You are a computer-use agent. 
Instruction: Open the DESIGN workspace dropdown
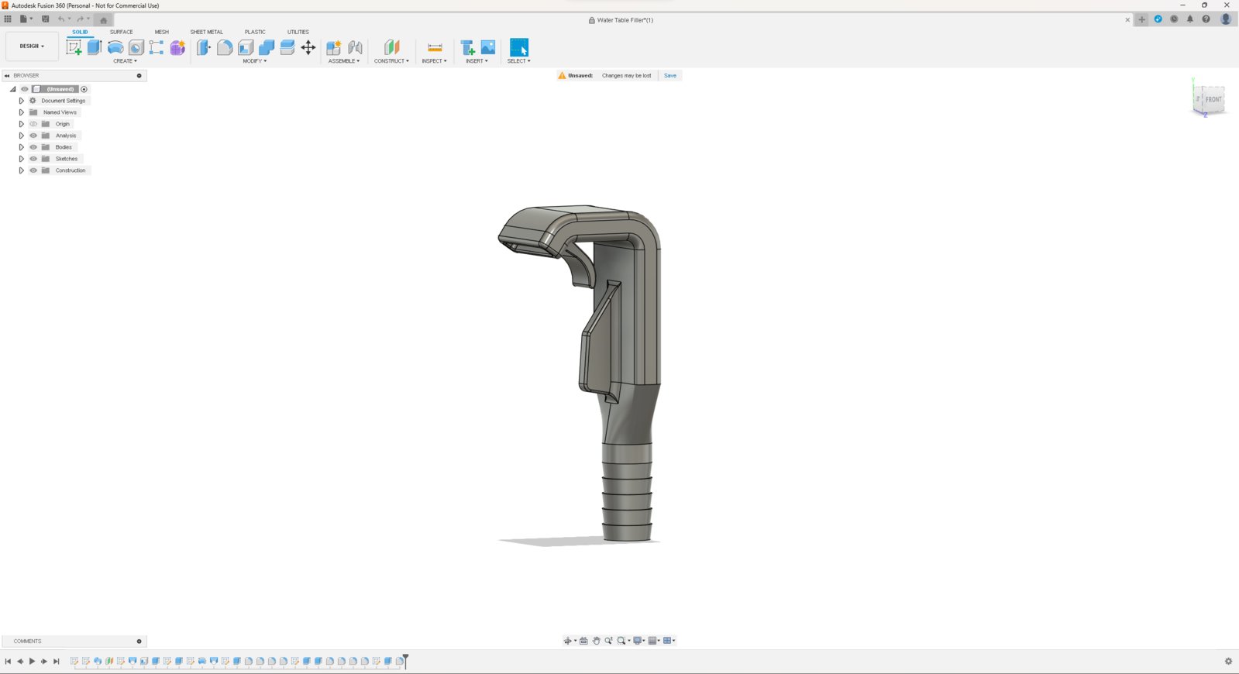[x=32, y=46]
